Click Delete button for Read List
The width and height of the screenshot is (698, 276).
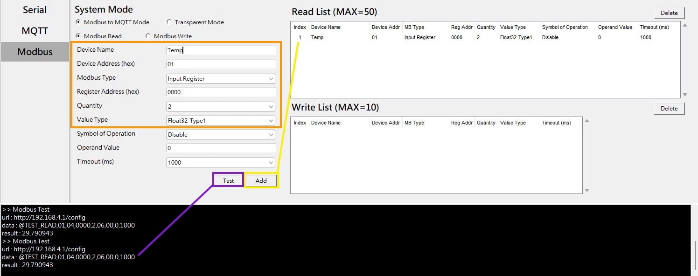pos(669,13)
